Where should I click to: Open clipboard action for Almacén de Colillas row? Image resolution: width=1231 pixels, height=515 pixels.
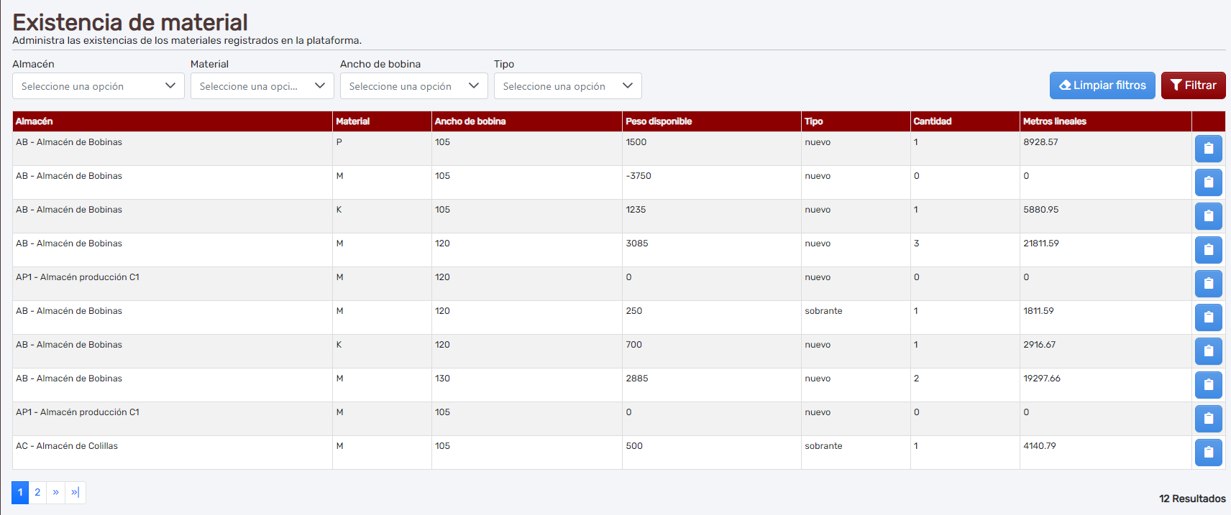pos(1208,453)
